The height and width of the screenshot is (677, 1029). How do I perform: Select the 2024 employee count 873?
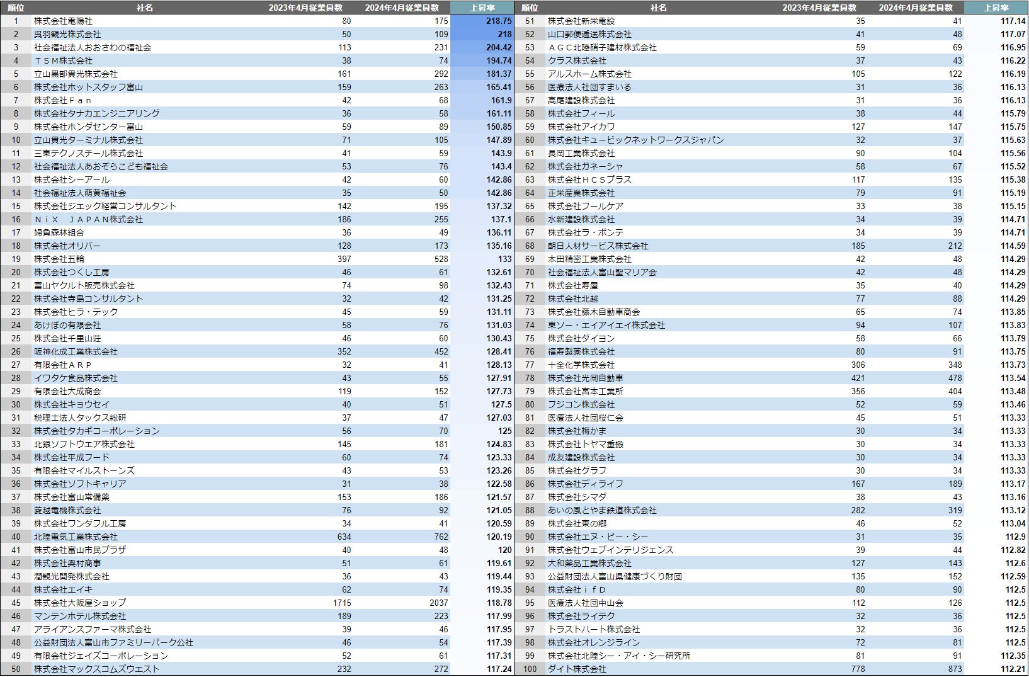click(x=955, y=669)
